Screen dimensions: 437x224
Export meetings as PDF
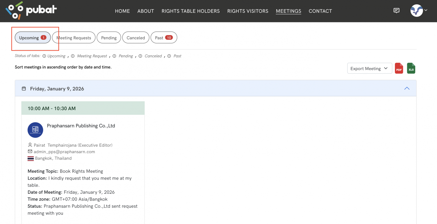399,68
